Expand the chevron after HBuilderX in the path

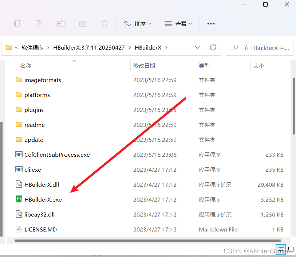point(166,48)
